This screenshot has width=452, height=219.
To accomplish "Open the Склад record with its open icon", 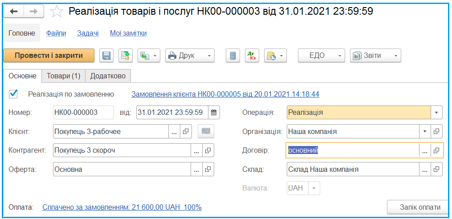I will click(436, 170).
